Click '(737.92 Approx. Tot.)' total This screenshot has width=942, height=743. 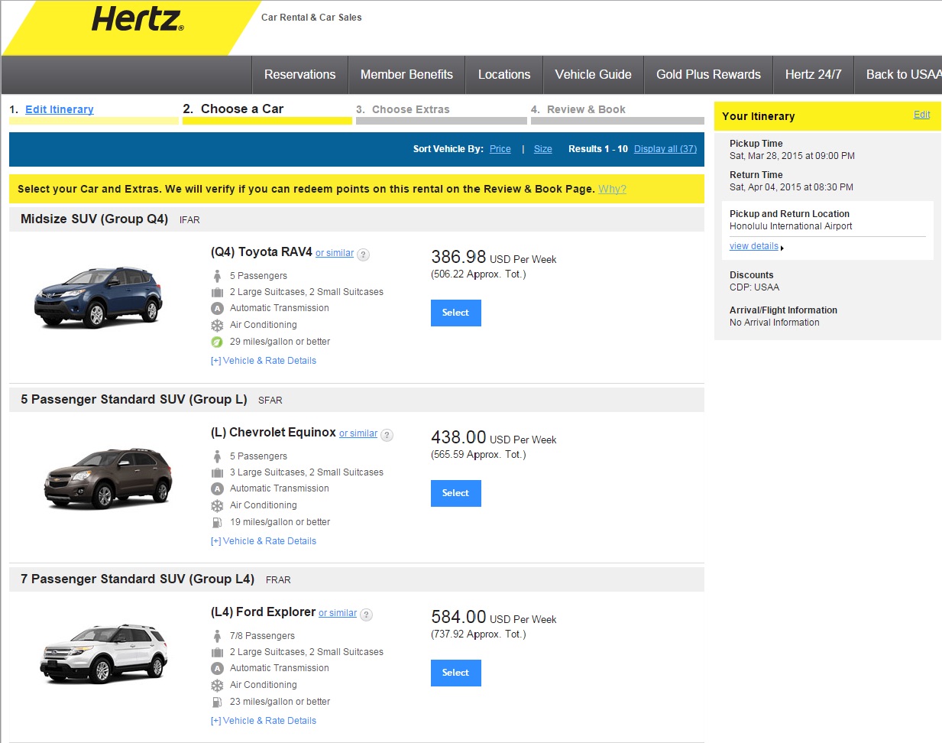[478, 634]
